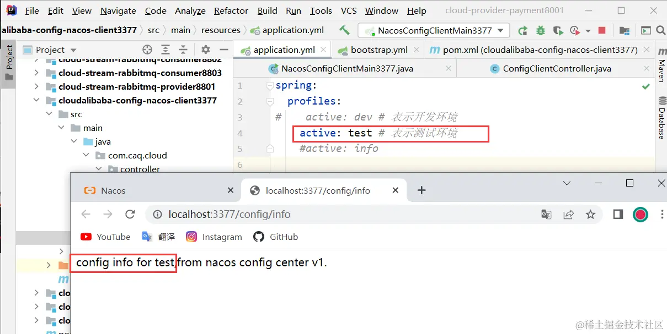Click the Share page icon in address bar
Image resolution: width=667 pixels, height=334 pixels.
pos(568,214)
